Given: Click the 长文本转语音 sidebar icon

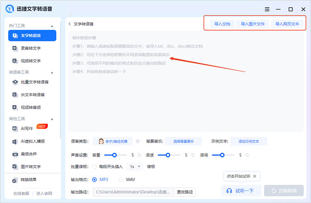Looking at the screenshot, I should click(x=15, y=95).
